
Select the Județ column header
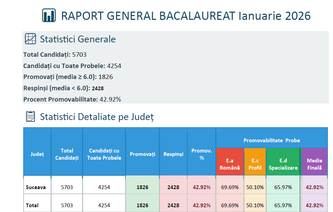click(37, 154)
